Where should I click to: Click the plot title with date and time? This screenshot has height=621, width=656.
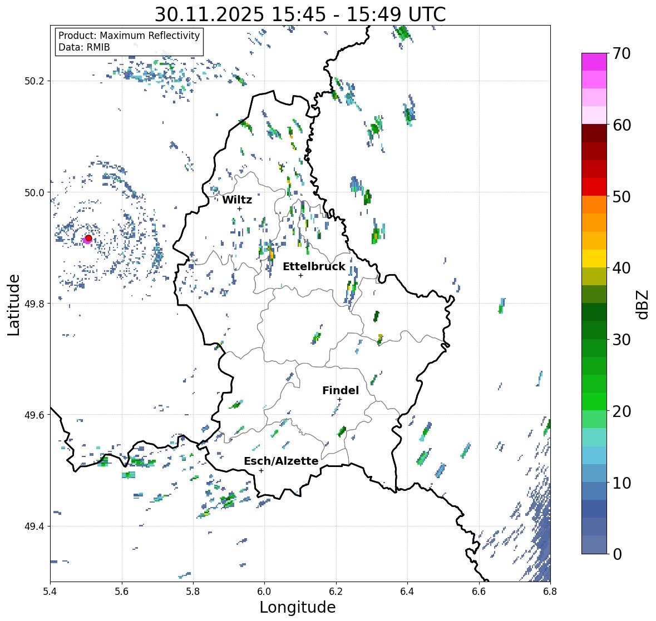pyautogui.click(x=300, y=14)
